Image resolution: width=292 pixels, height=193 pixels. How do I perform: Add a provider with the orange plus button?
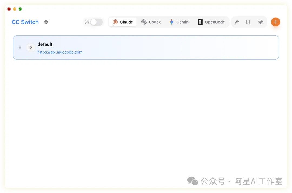click(x=276, y=22)
